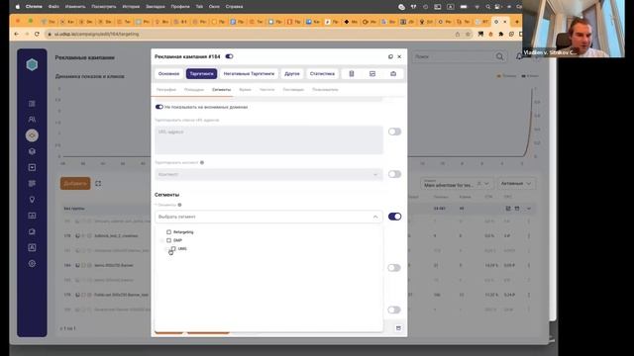
Task: Open the play-square icon in the left sidebar
Action: click(32, 167)
